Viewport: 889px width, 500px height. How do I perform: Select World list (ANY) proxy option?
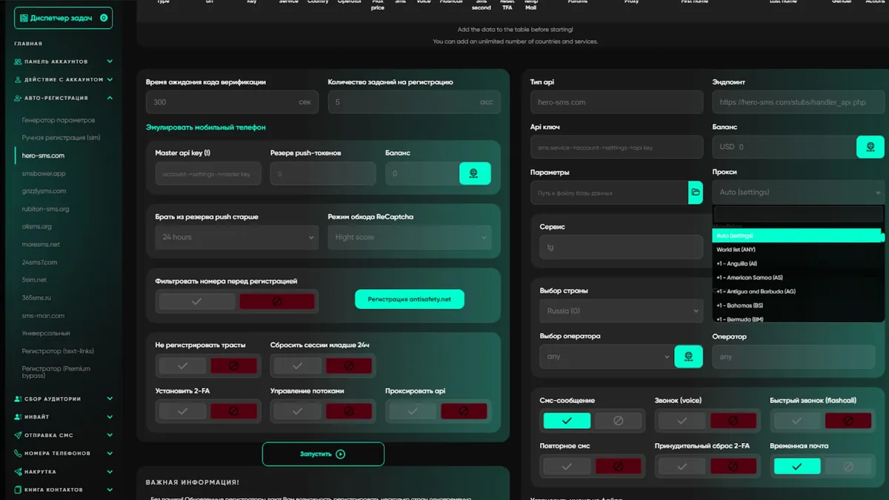736,250
